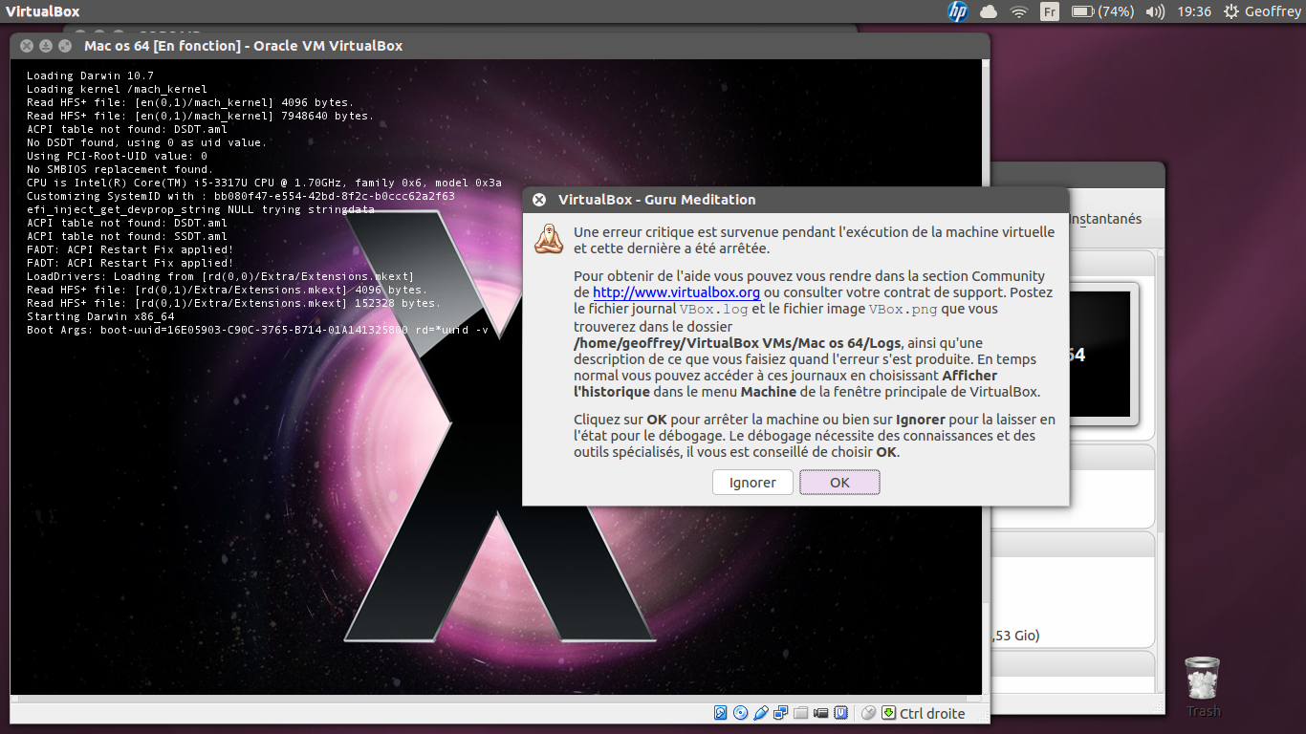Close the Mac os 64 VM window
The image size is (1306, 734).
pos(27,46)
